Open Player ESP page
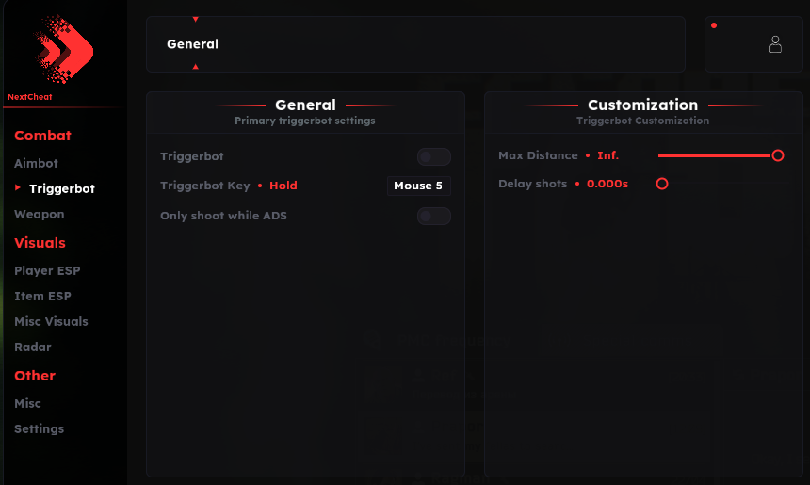Screen dimensions: 810x485 [x=47, y=270]
